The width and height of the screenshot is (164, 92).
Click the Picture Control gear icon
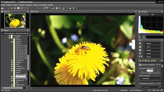click(140, 43)
